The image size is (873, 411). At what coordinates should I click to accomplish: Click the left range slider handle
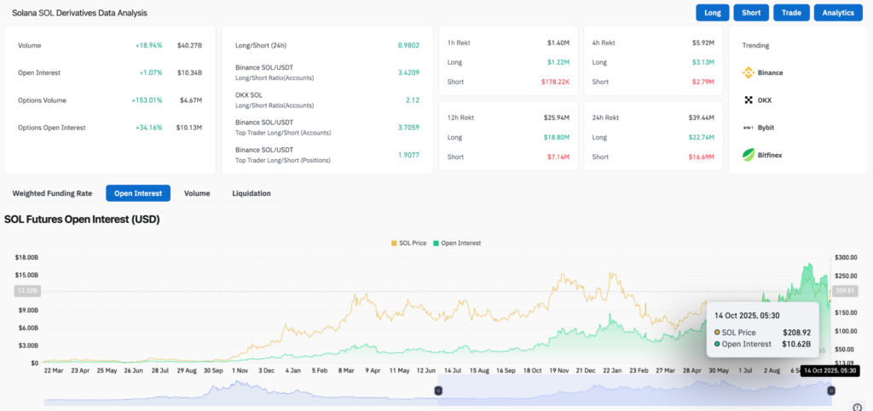pyautogui.click(x=438, y=391)
